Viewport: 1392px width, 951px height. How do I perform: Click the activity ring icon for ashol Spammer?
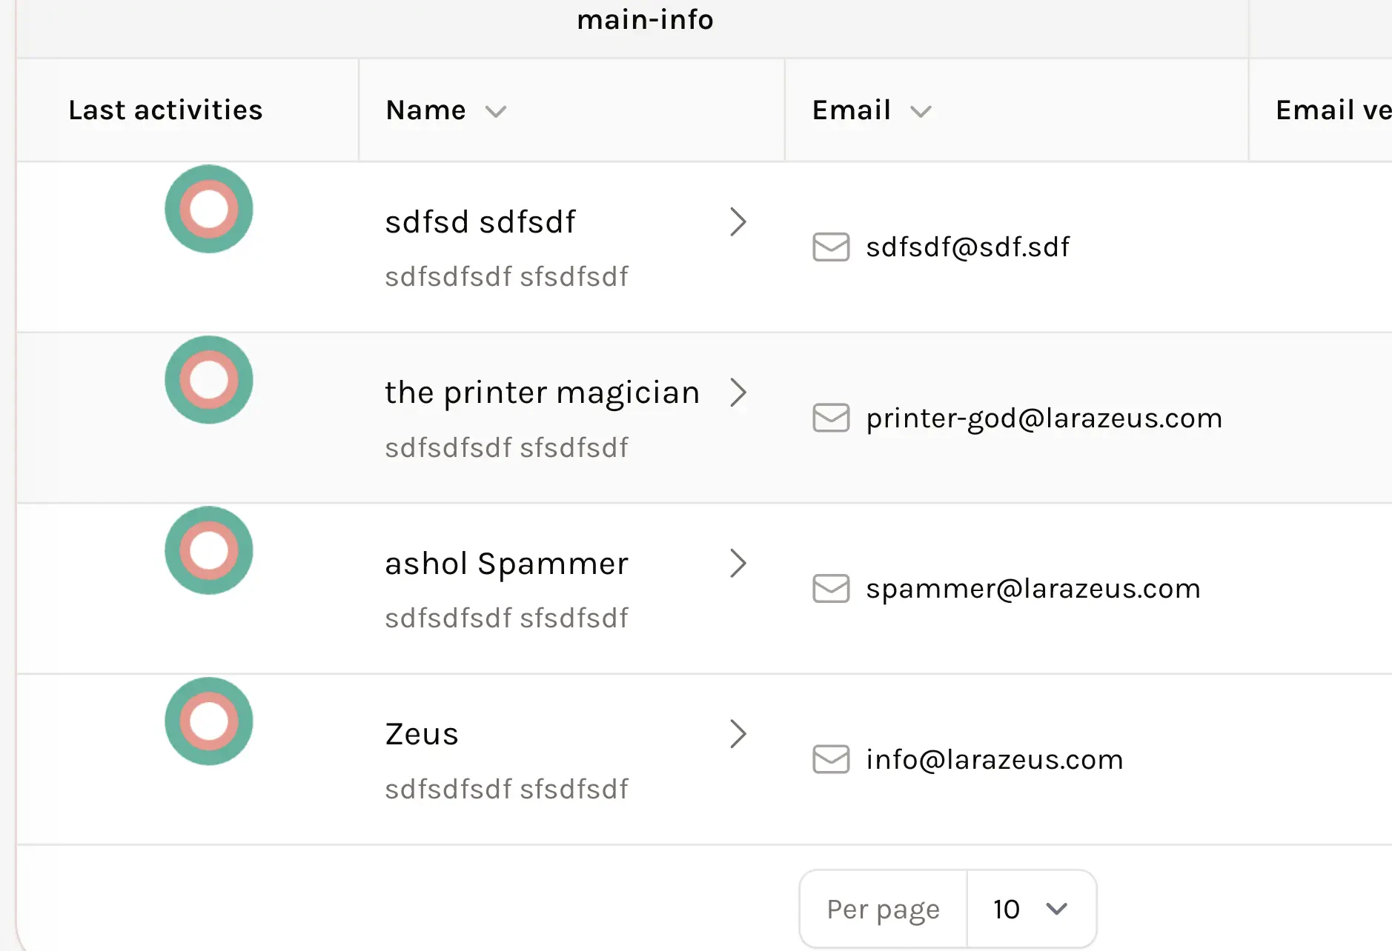coord(209,550)
